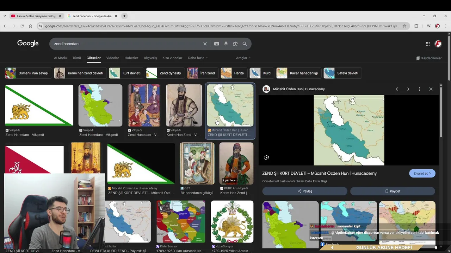The height and width of the screenshot is (253, 451).
Task: Open a new browser tab with plus icon
Action: pos(124,16)
